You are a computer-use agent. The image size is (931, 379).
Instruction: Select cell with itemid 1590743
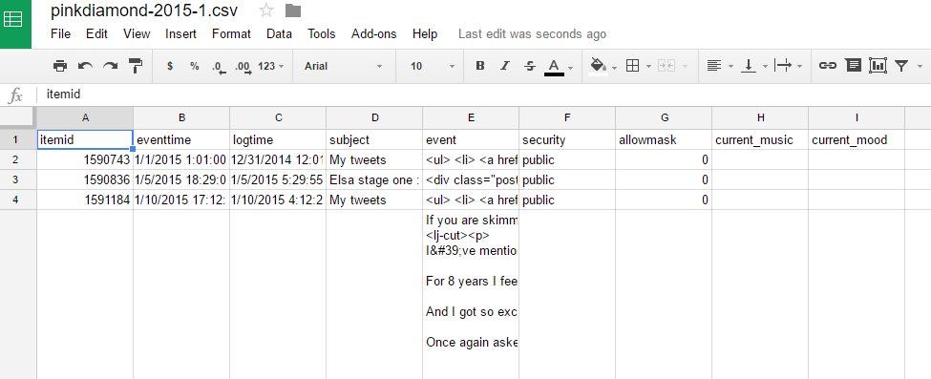click(x=85, y=159)
